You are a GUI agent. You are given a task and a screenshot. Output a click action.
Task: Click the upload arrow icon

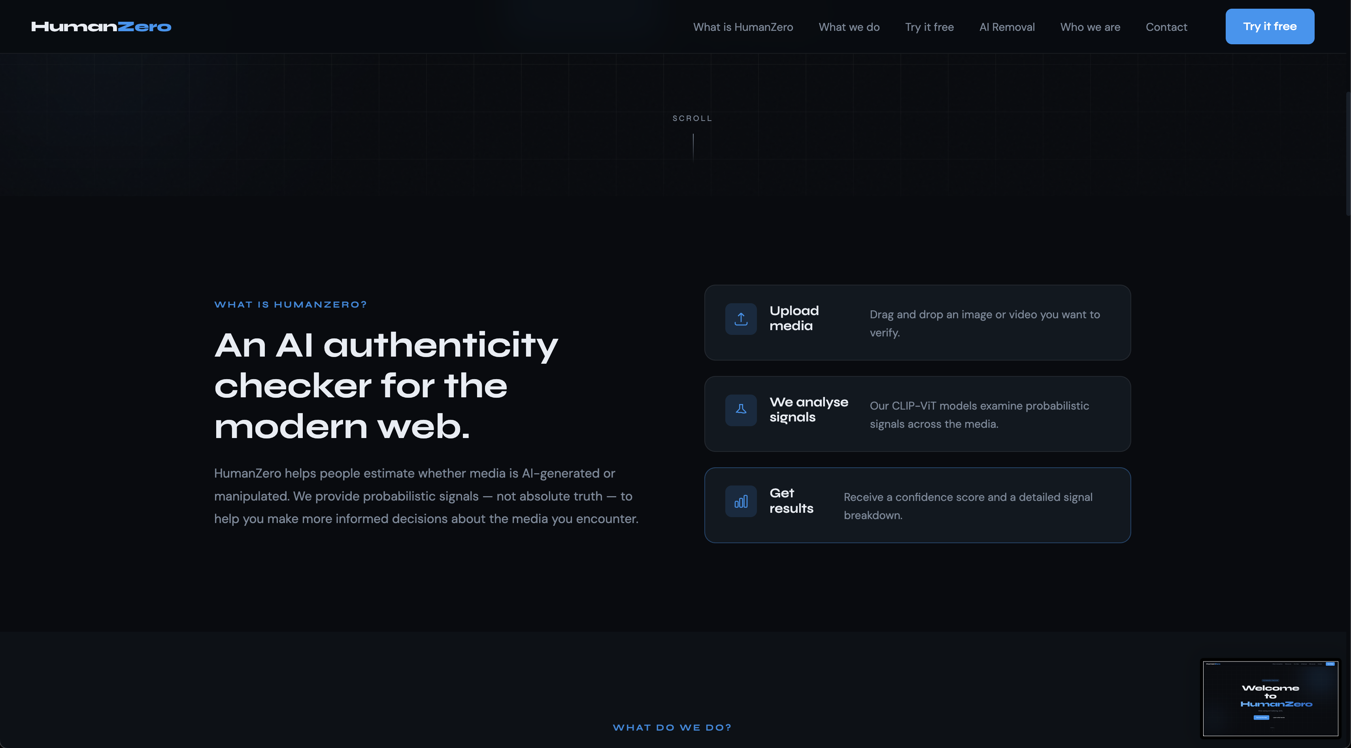coord(741,319)
